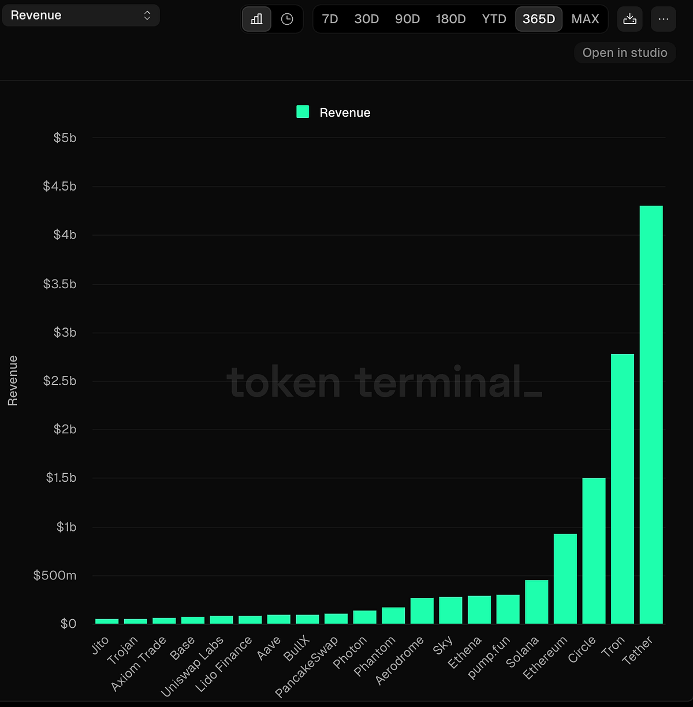
Task: Select the 180D time range
Action: [x=451, y=19]
